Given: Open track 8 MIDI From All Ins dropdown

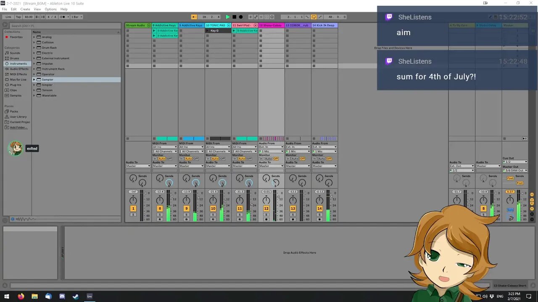Looking at the screenshot, I should coord(165,147).
